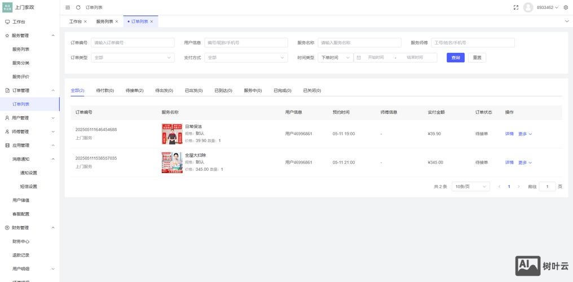Select the 待付款(0) status tab

click(x=105, y=90)
